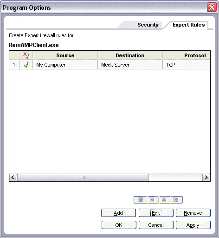Click the Edit button
The height and width of the screenshot is (238, 219).
pyautogui.click(x=156, y=213)
